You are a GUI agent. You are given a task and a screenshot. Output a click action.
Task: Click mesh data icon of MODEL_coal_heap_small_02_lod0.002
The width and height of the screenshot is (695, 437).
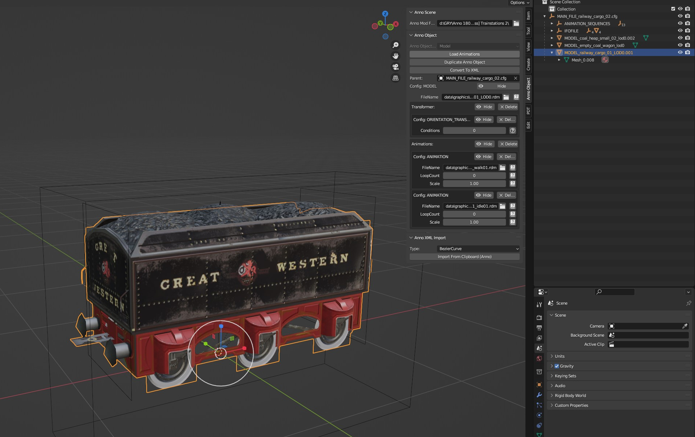[646, 38]
